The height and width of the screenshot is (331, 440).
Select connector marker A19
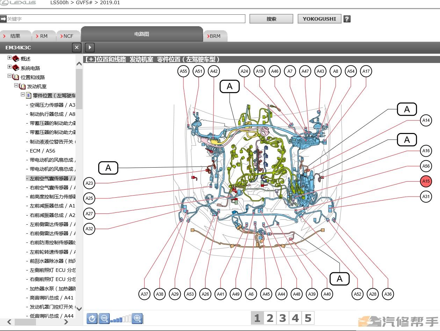coord(259,71)
